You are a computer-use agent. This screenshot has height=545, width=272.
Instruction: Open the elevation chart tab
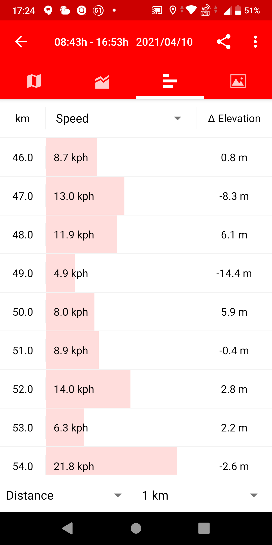pyautogui.click(x=102, y=82)
